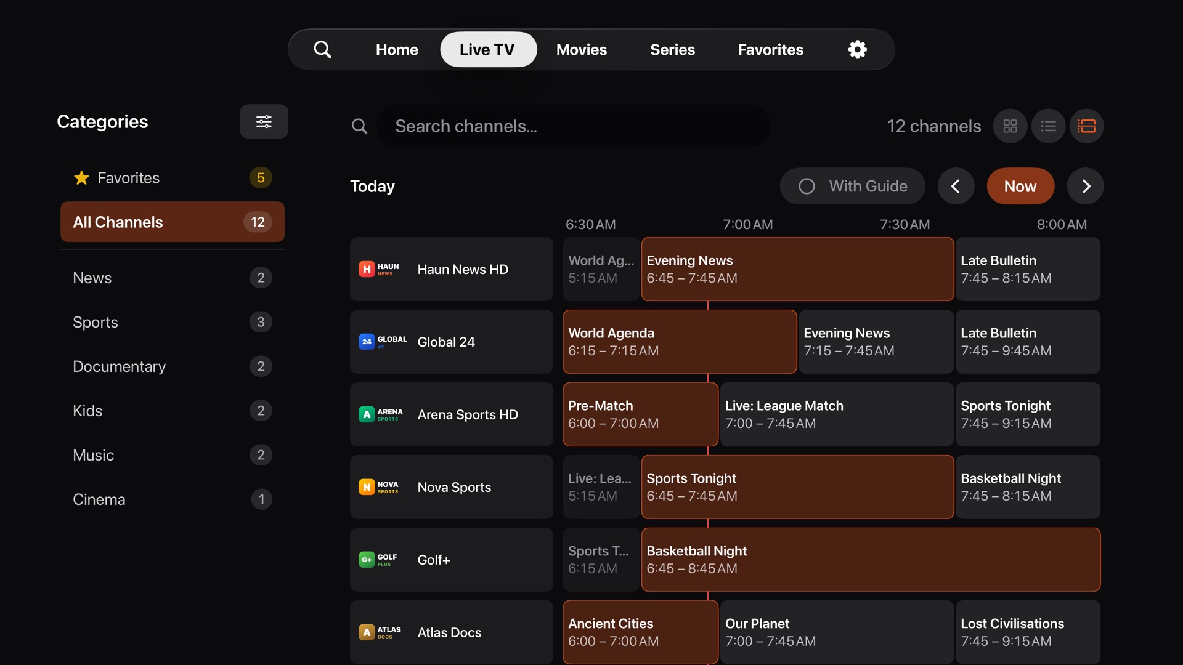1183x665 pixels.
Task: Open the Series tab
Action: 672,49
